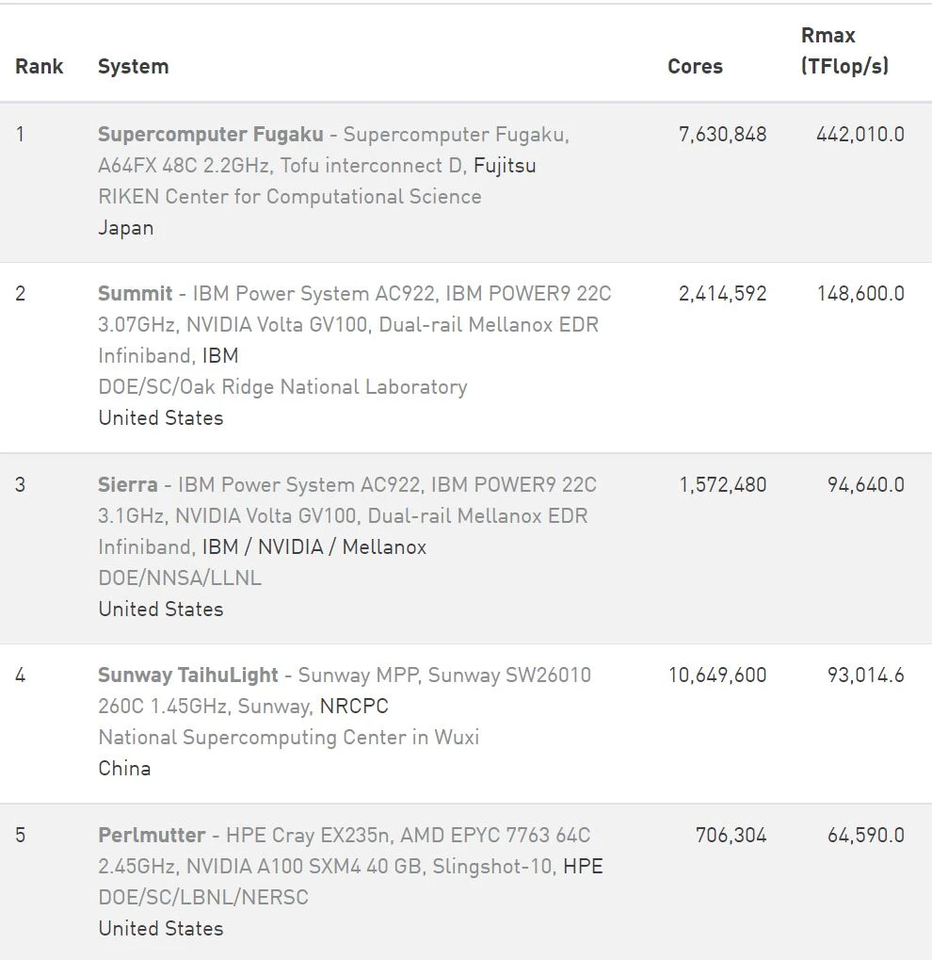
Task: Click the Summit system name
Action: (136, 294)
